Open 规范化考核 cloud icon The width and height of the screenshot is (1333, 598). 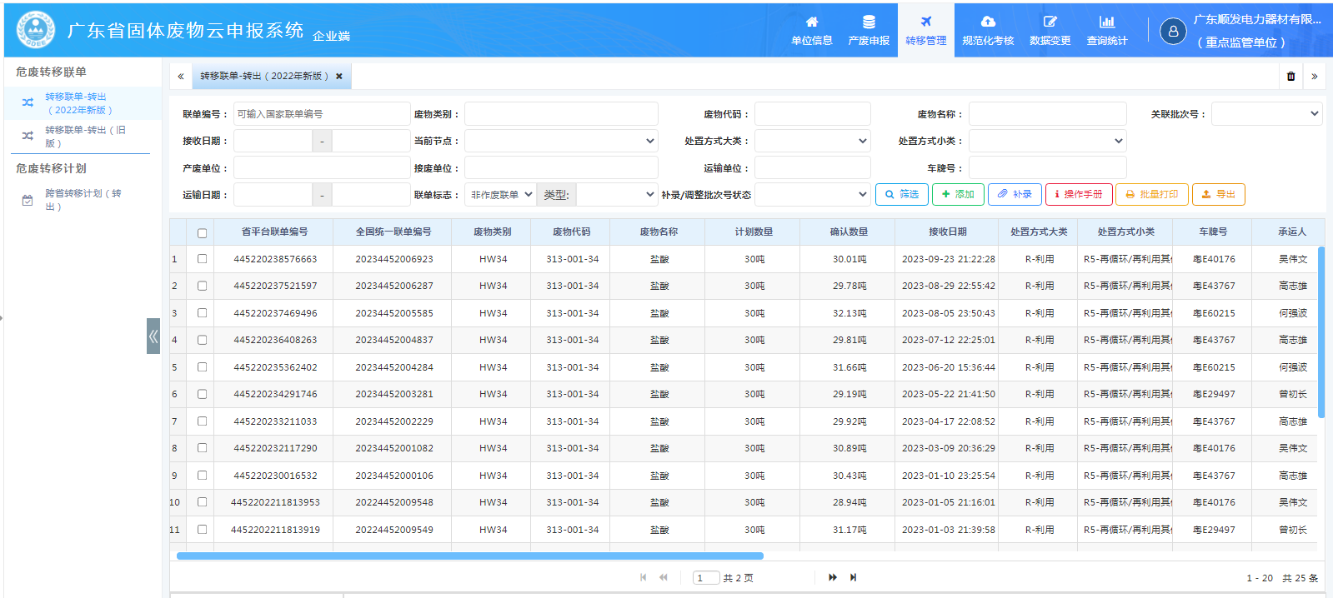click(x=988, y=22)
